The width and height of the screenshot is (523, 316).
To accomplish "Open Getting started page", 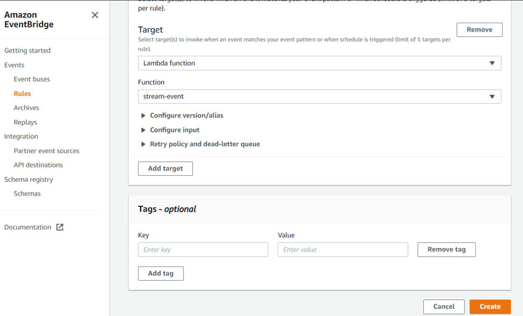I will 27,51.
